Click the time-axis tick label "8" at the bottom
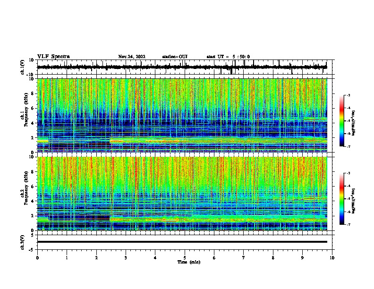The height and width of the screenshot is (289, 374). 273,258
